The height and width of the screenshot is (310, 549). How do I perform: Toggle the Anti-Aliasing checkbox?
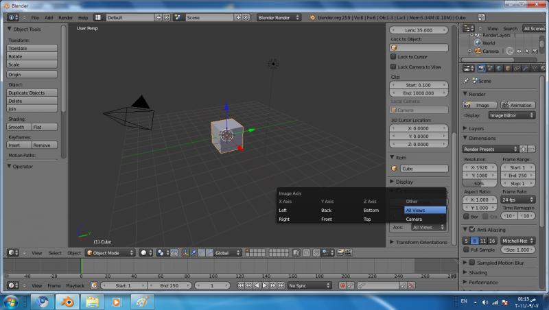[x=472, y=230]
